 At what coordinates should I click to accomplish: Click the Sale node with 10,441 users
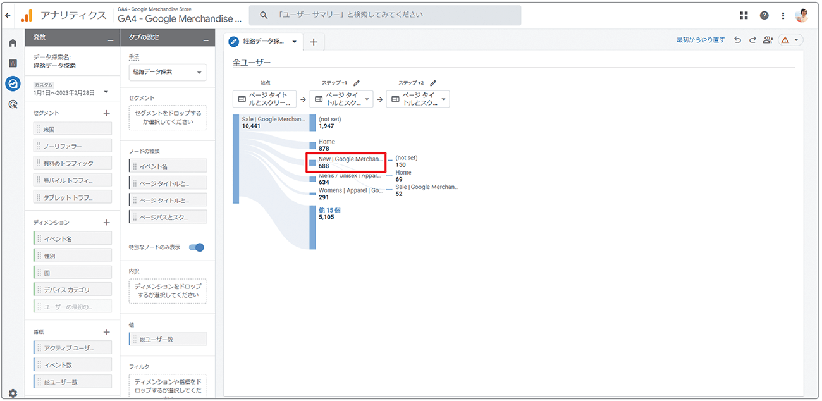[x=236, y=159]
